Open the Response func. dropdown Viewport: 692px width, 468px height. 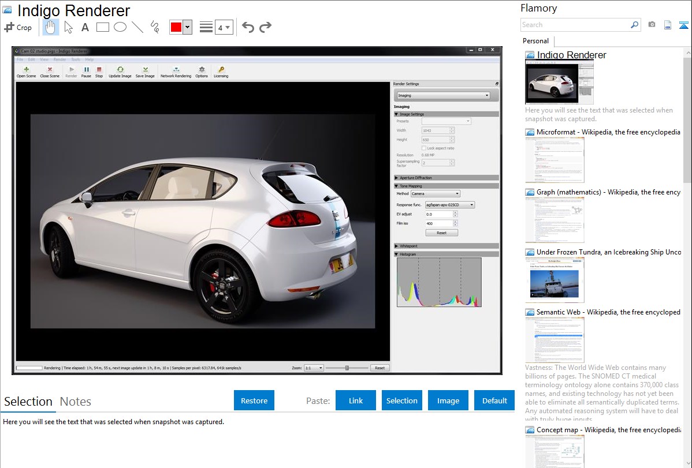point(450,205)
